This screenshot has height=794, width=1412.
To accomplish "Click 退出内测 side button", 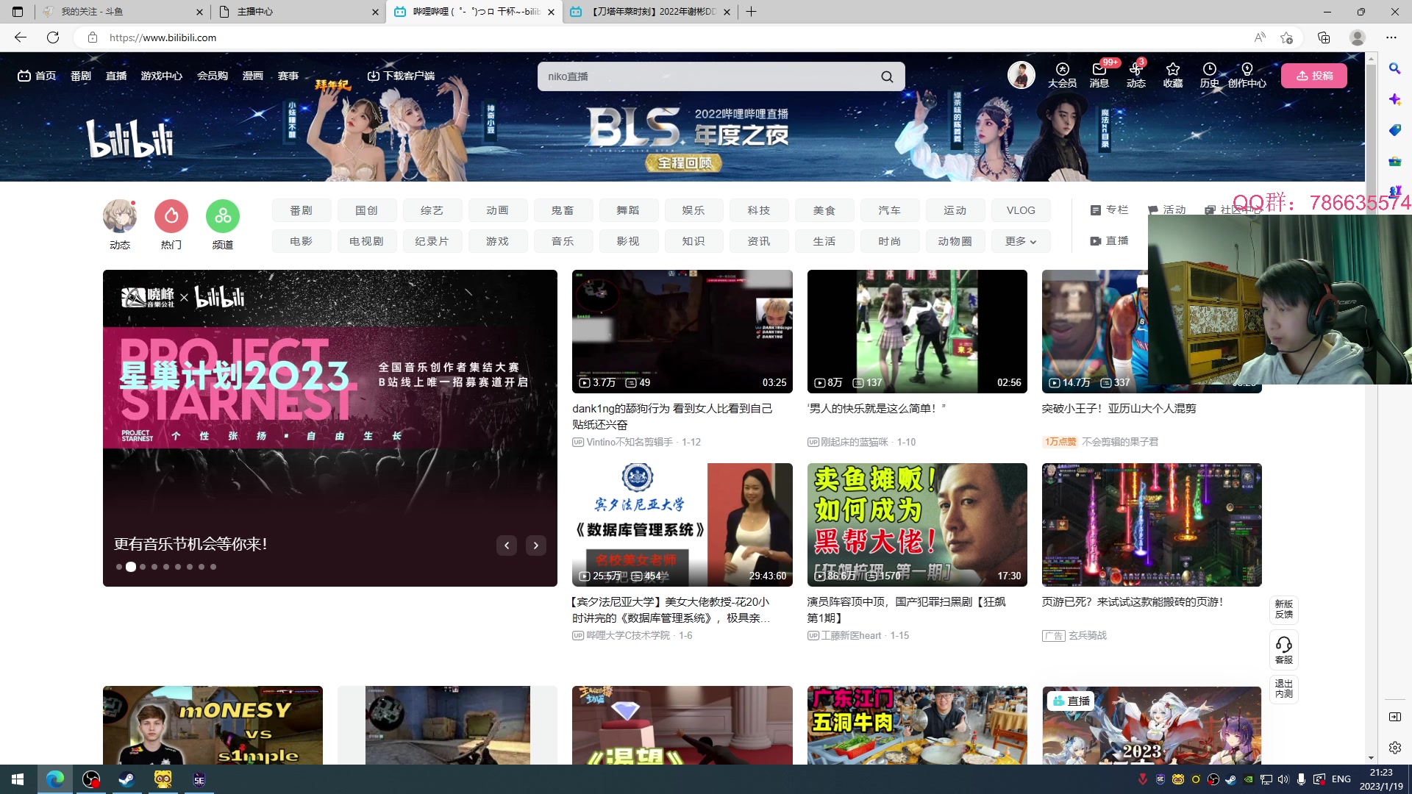I will click(x=1283, y=689).
